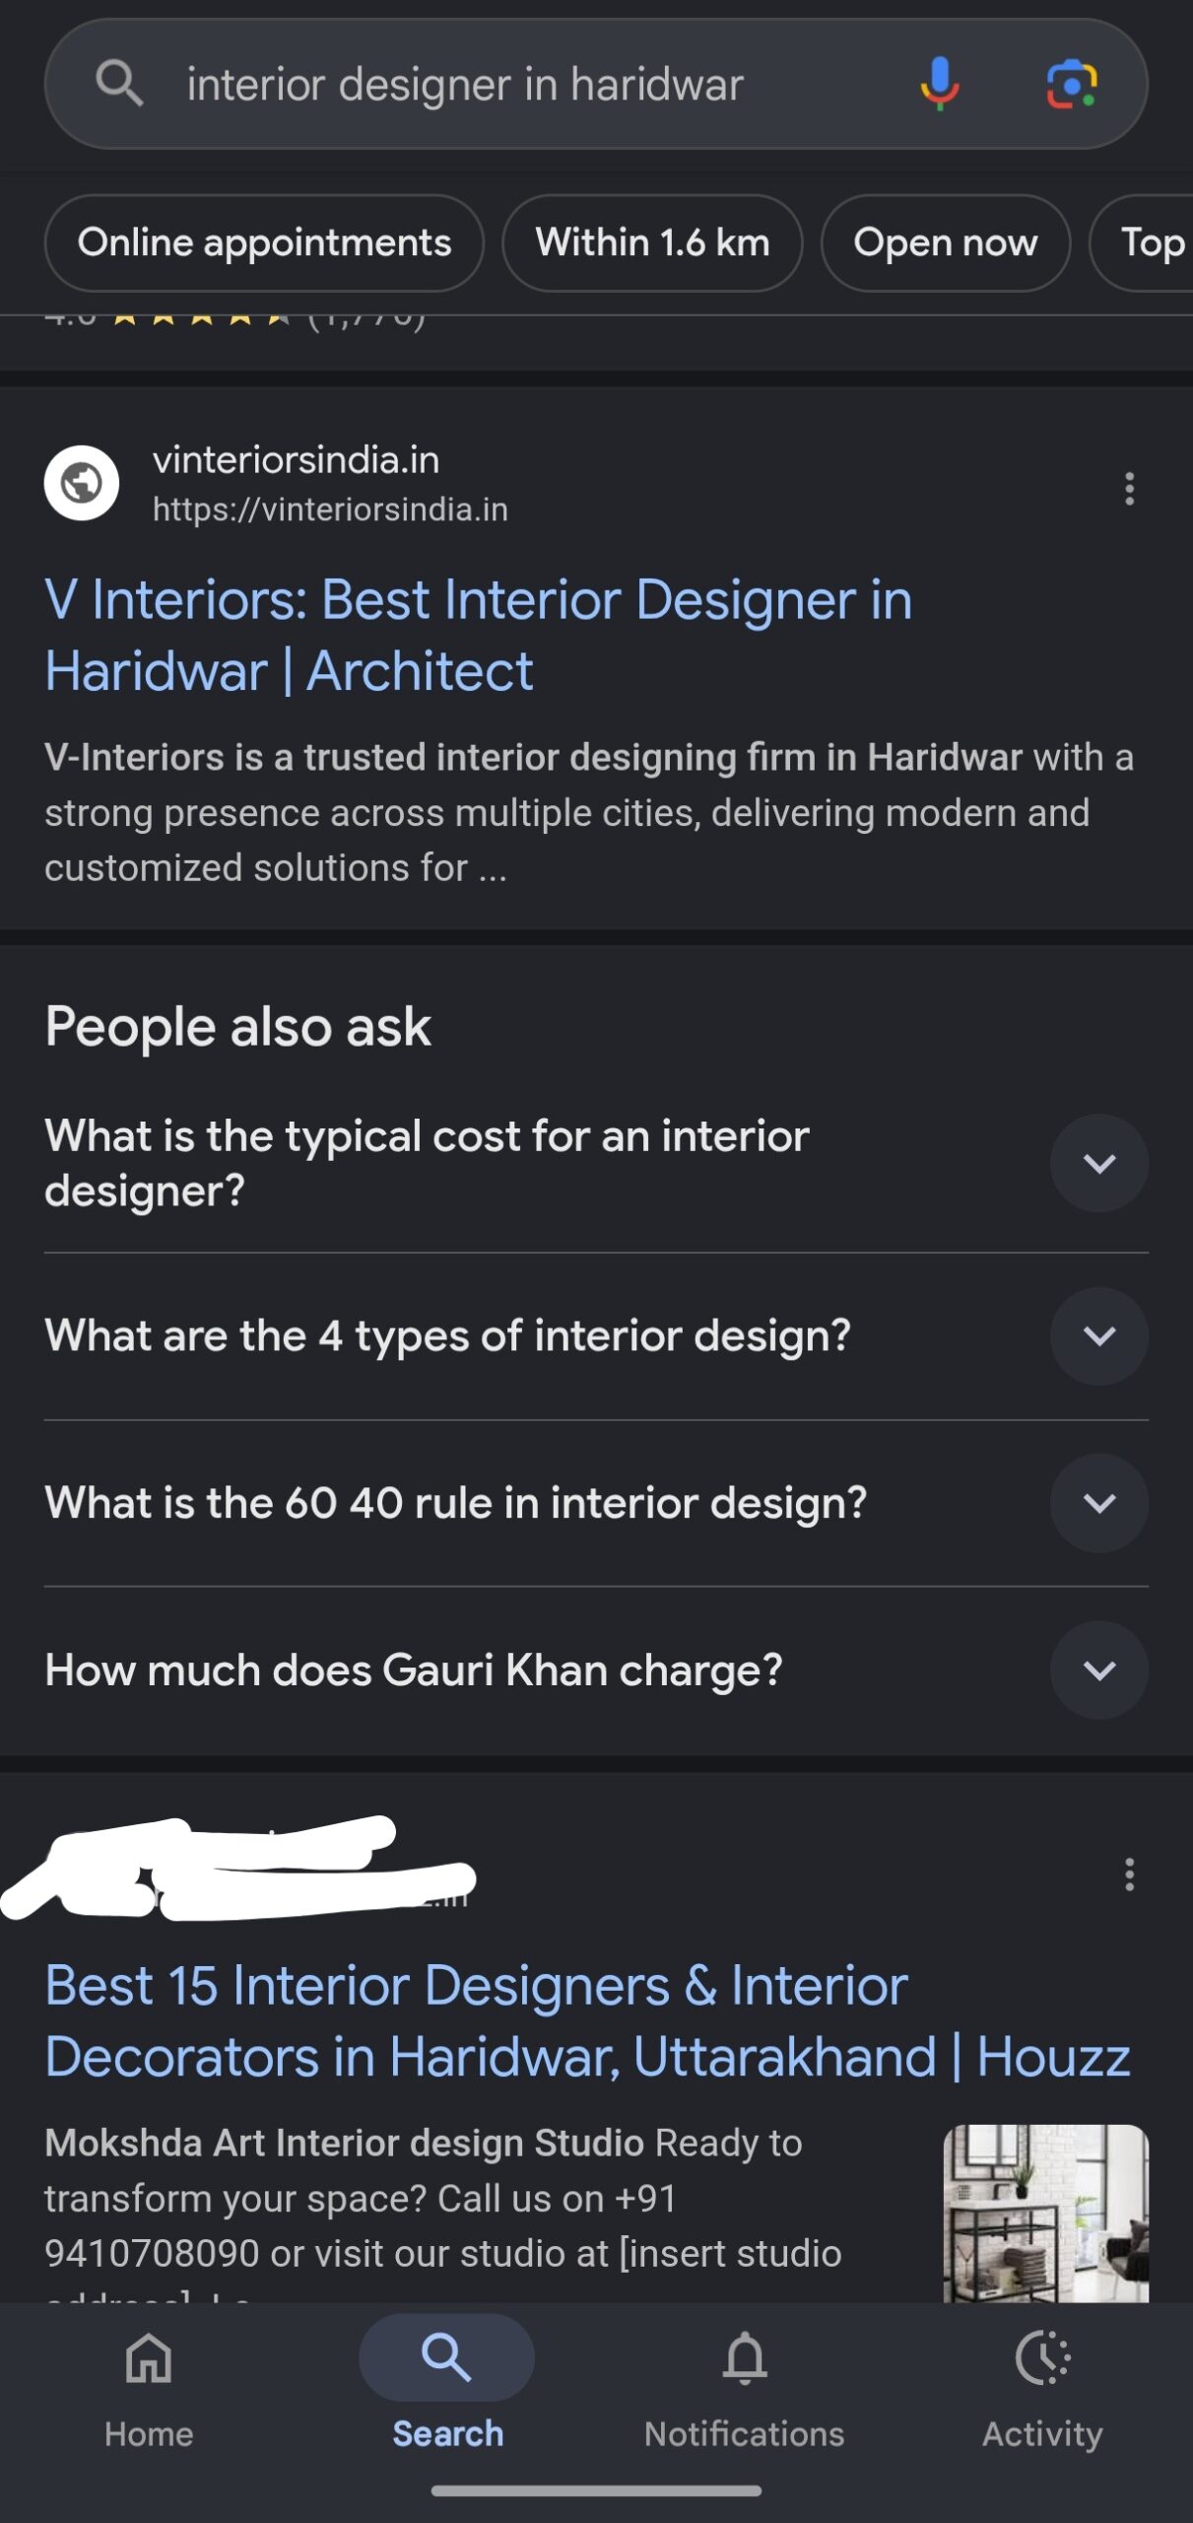The width and height of the screenshot is (1193, 2523).
Task: Tap the Houzz result bathroom thumbnail
Action: 1046,2214
